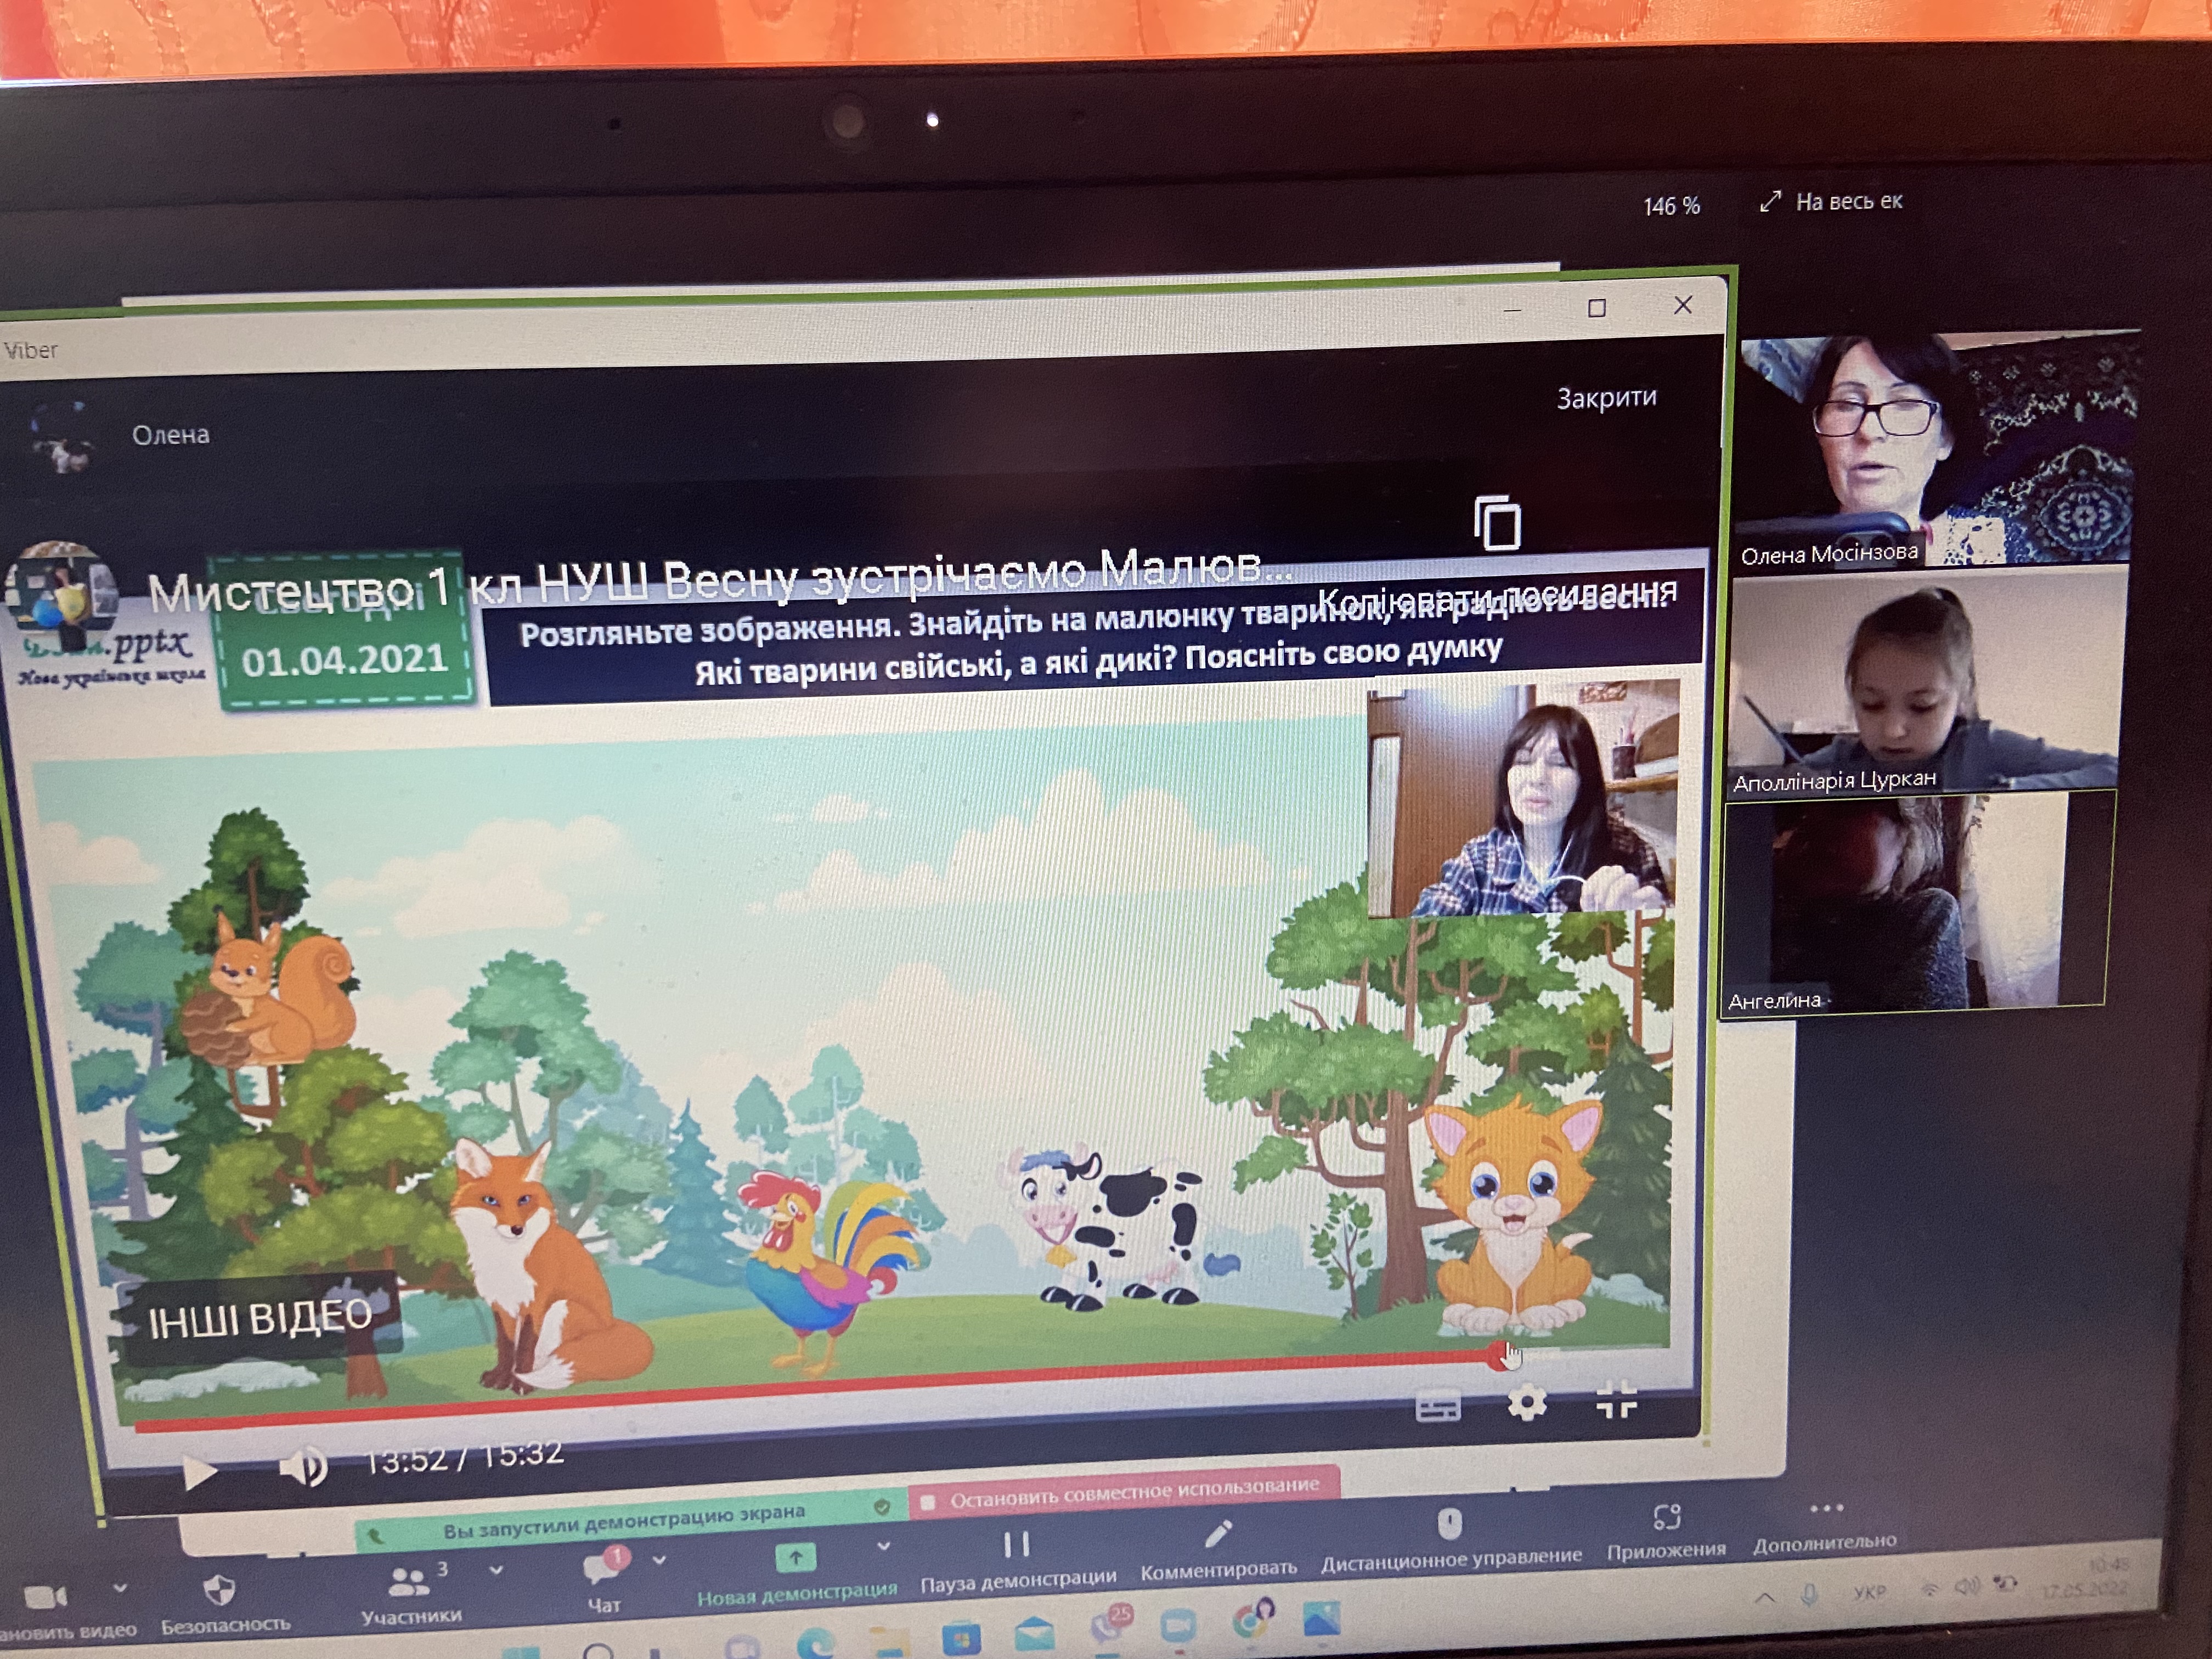This screenshot has height=1659, width=2212.
Task: Select Олена Мосінзова participant video
Action: (x=1938, y=449)
